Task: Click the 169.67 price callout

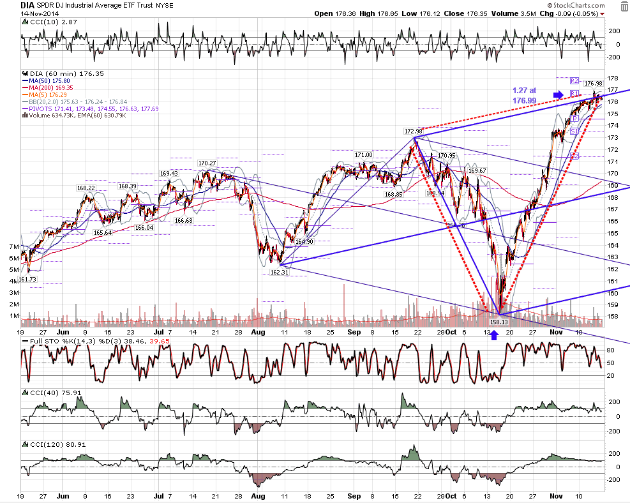Action: (477, 170)
